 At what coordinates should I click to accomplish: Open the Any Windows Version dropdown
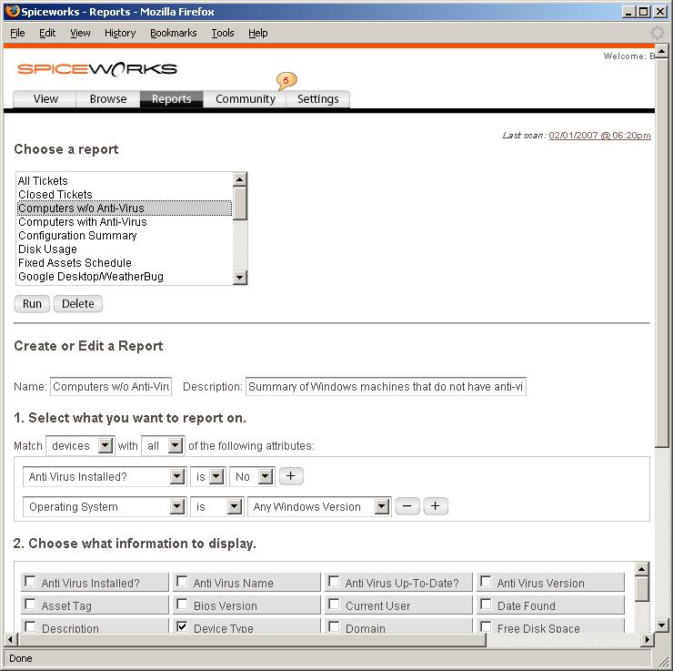pos(319,506)
